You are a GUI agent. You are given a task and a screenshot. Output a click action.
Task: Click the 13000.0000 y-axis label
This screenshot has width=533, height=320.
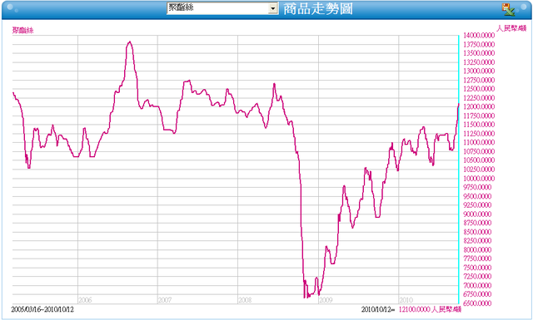(479, 71)
